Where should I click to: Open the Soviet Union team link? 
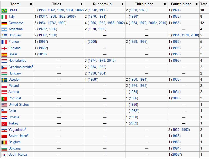coord(18,136)
